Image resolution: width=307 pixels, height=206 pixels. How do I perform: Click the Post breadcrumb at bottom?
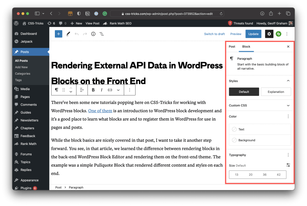tap(58, 187)
